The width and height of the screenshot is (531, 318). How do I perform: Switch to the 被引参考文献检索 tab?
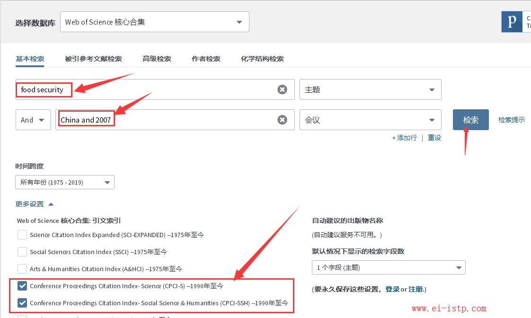[x=93, y=59]
